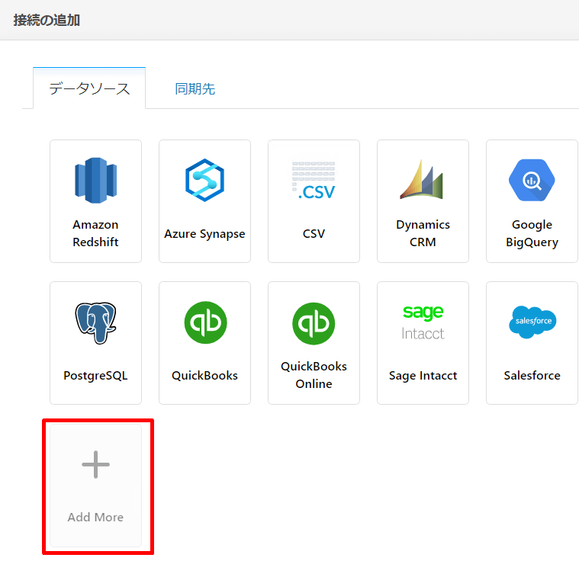Select the Amazon Redshift connector icon
Viewport: 579px width, 577px height.
pyautogui.click(x=95, y=181)
